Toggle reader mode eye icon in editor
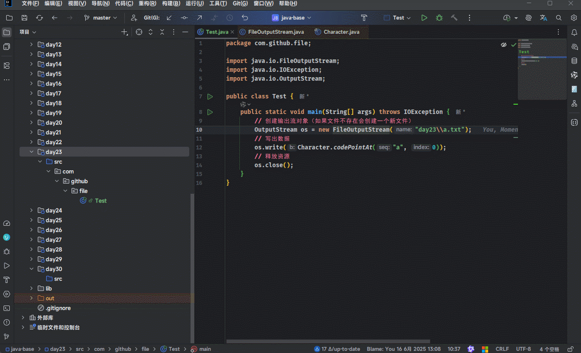581x353 pixels. tap(504, 45)
